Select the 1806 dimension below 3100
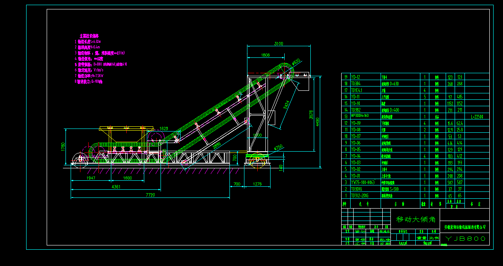 pyautogui.click(x=265, y=55)
